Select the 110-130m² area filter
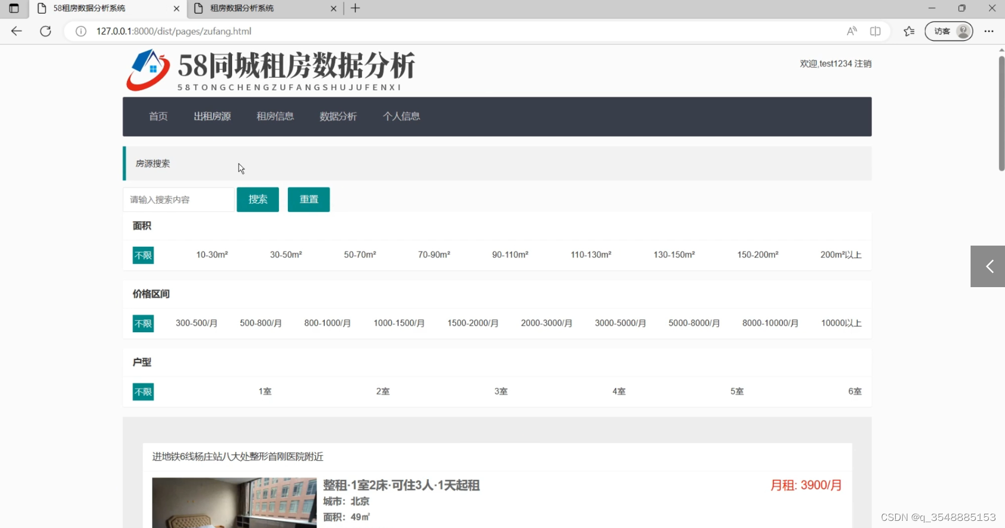This screenshot has width=1005, height=528. 591,255
